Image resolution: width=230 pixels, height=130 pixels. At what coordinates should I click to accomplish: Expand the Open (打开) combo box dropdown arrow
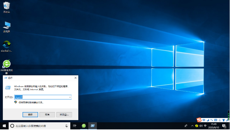point(70,97)
